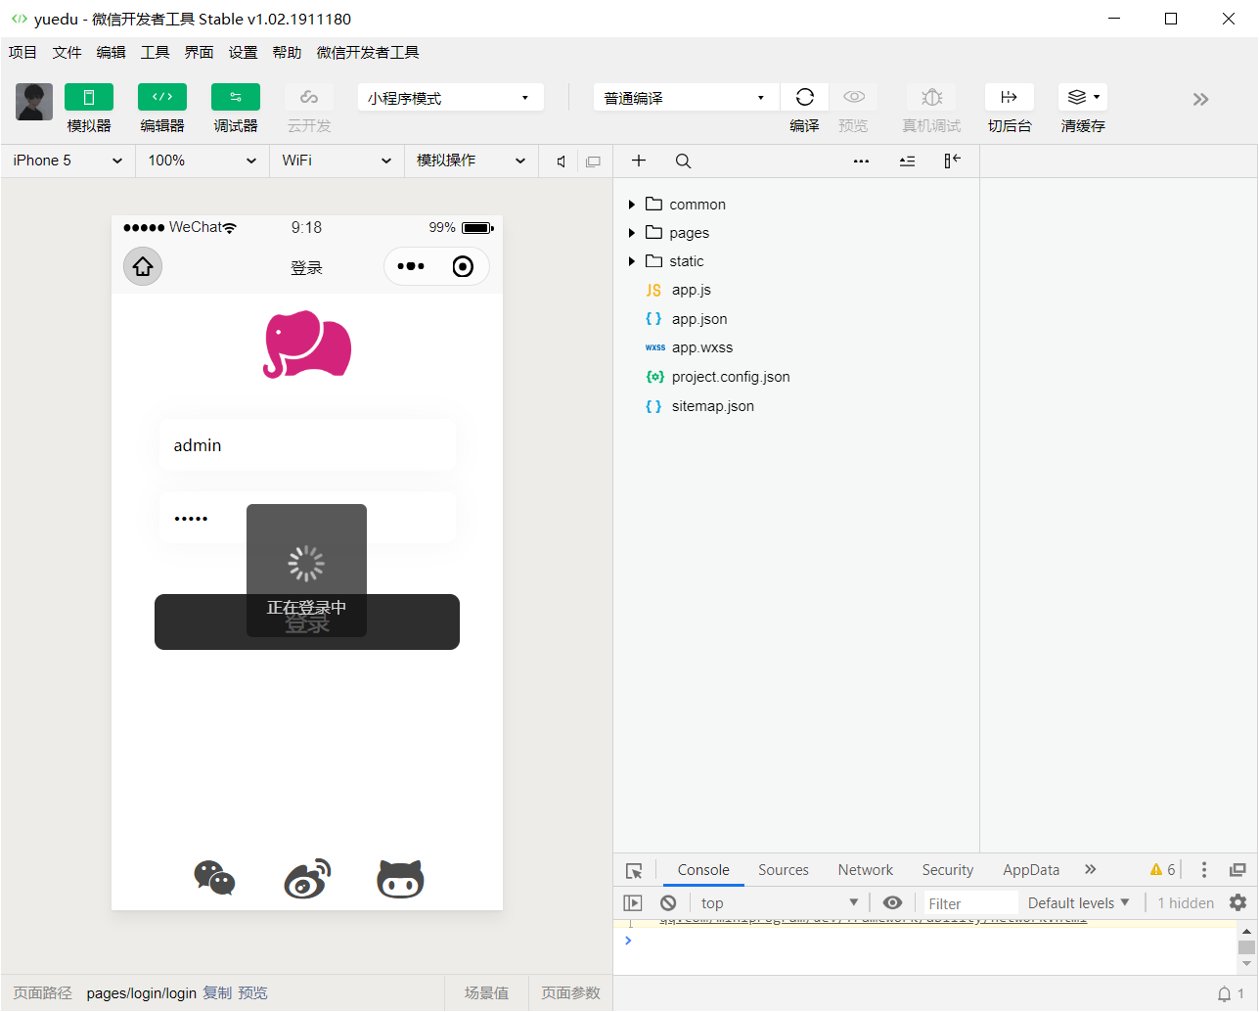Image resolution: width=1259 pixels, height=1012 pixels.
Task: Add a new file with plus icon
Action: pyautogui.click(x=639, y=161)
